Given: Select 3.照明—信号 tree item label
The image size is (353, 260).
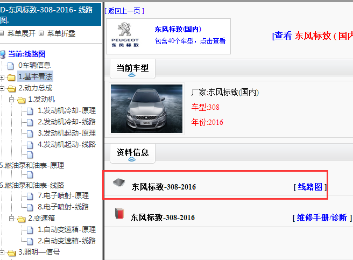Looking at the screenshot, I should click(x=39, y=252).
